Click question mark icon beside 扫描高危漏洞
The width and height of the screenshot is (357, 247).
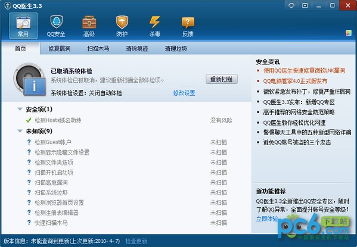29,182
